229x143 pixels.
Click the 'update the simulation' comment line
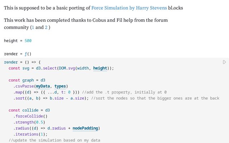point(54,140)
